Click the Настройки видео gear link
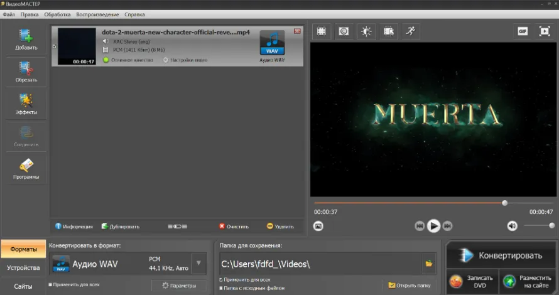Screen dimensions: 559x295 185,60
